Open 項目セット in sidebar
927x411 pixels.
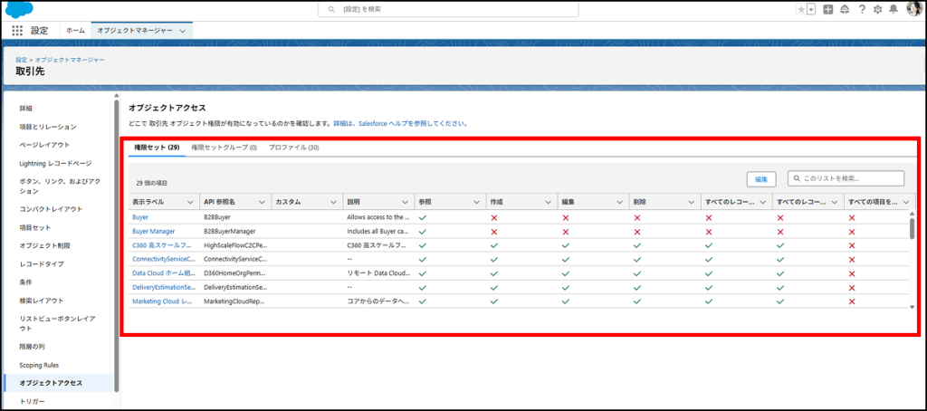(x=35, y=227)
